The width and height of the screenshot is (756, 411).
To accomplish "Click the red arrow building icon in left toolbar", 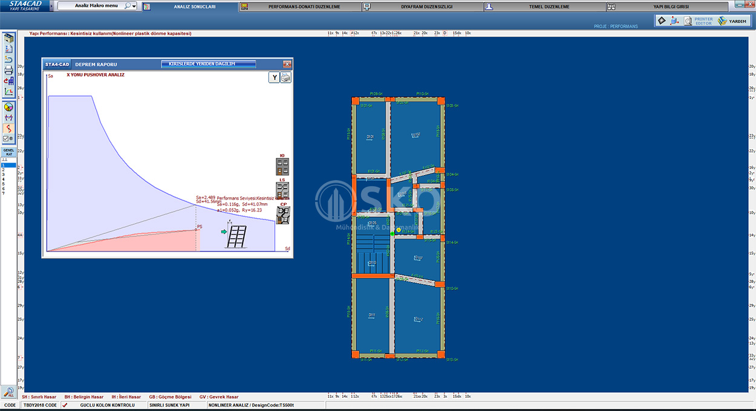I will 8,80.
